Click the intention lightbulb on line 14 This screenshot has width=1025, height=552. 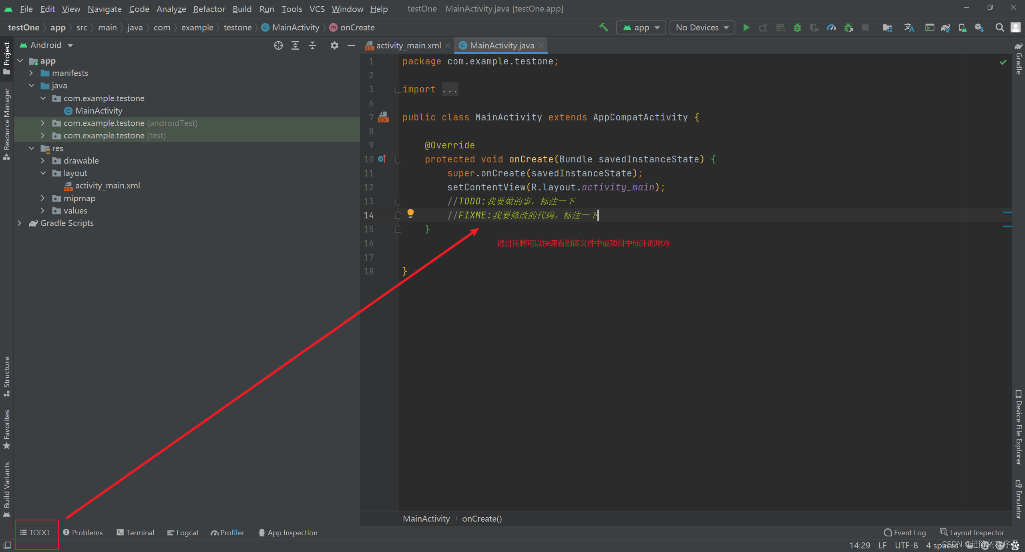(410, 213)
